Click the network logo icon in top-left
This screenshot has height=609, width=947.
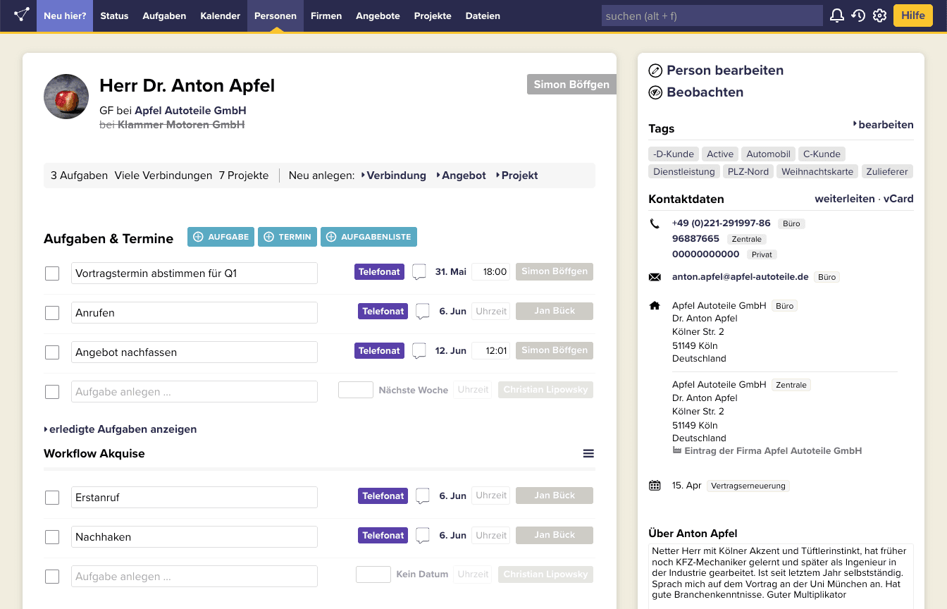pyautogui.click(x=21, y=15)
